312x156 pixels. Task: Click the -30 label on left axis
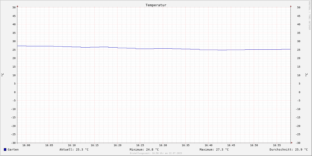[13, 143]
